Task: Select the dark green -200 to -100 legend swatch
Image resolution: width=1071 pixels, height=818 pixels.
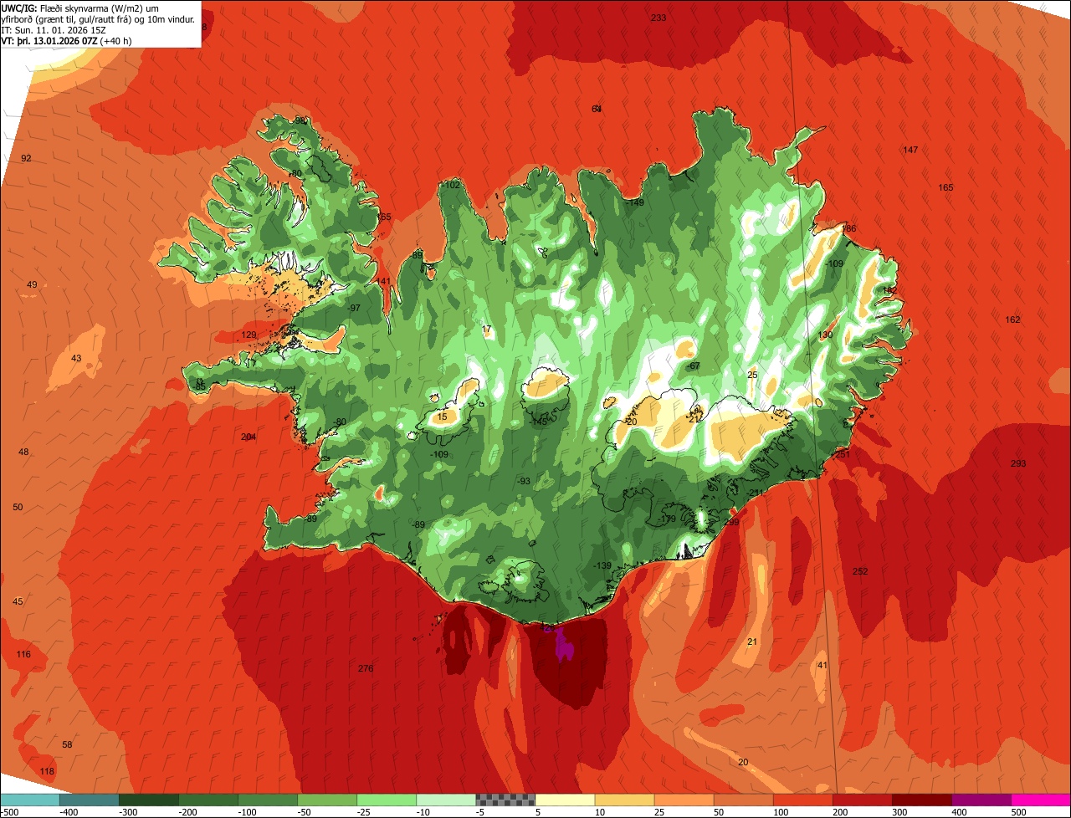Action: coord(208,800)
